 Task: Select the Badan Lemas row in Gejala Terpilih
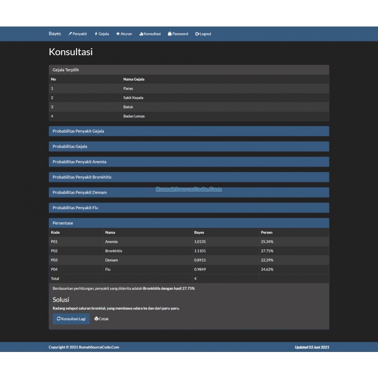click(x=189, y=116)
